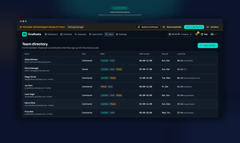Image resolution: width=240 pixels, height=143 pixels.
Task: Click Demo Manager's Phone skill tag
Action: point(119,69)
